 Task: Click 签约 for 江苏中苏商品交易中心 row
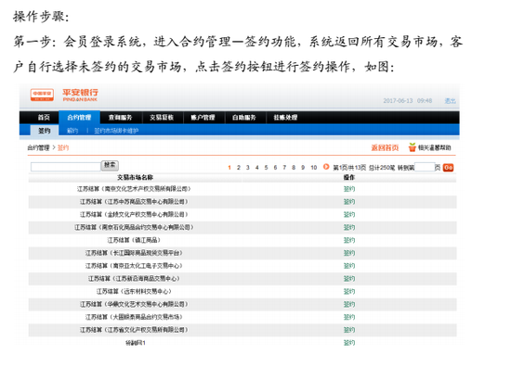349,202
